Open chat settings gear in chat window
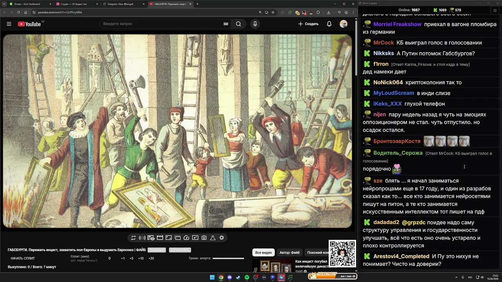 (495, 10)
